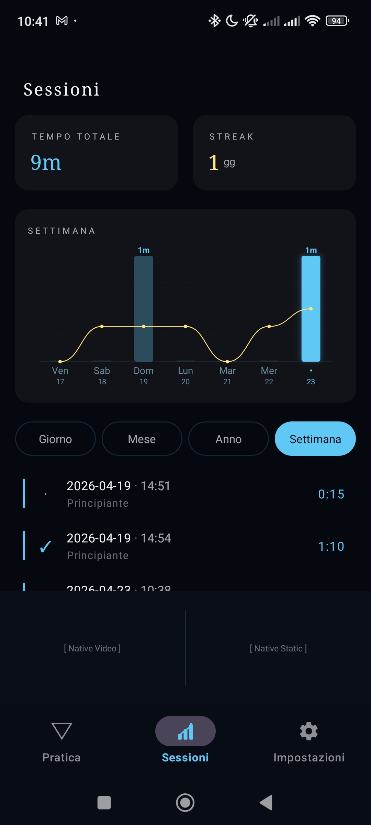The image size is (371, 825).
Task: Open session 2026-04-19 14:54 entry
Action: coord(185,546)
